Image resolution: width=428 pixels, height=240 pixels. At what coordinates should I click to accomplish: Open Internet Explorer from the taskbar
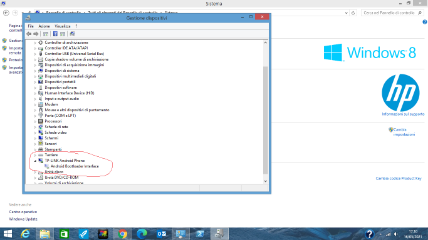point(25,234)
